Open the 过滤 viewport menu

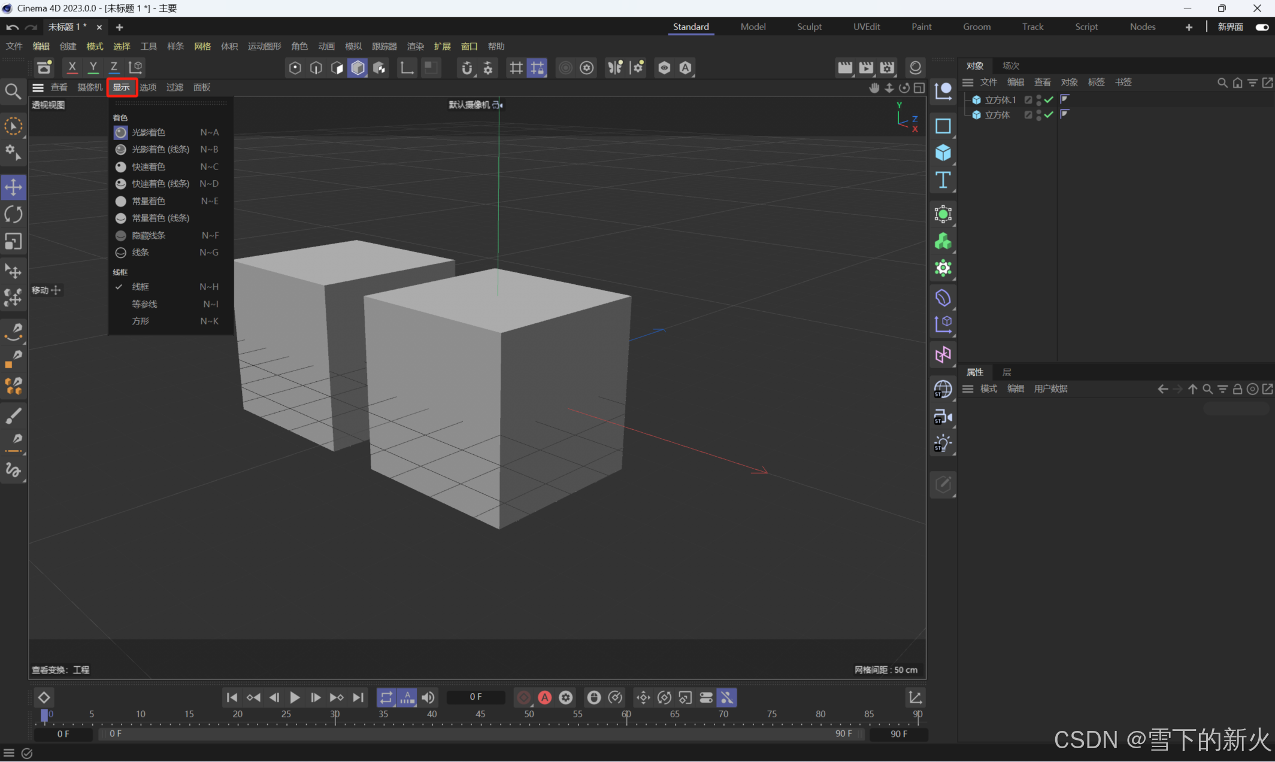click(175, 87)
